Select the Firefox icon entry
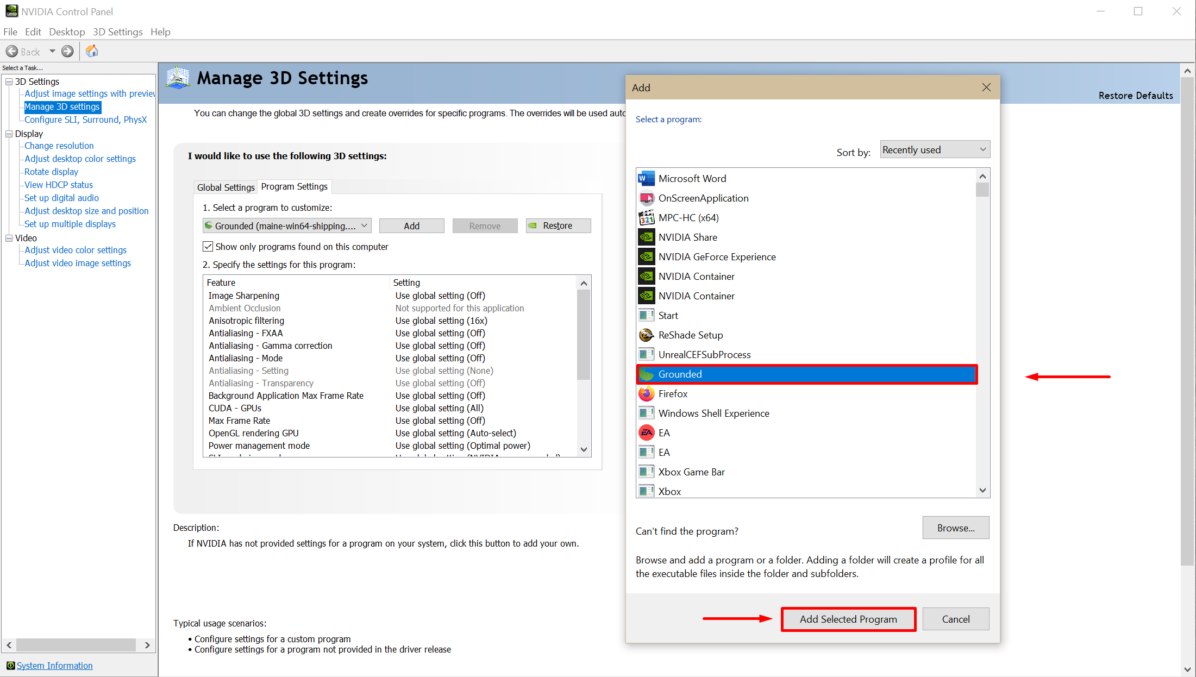 coord(646,394)
